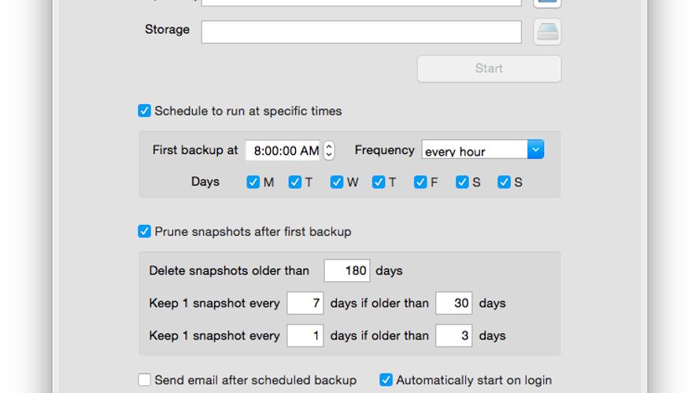Toggle the Wednesday checkbox

[x=337, y=182]
